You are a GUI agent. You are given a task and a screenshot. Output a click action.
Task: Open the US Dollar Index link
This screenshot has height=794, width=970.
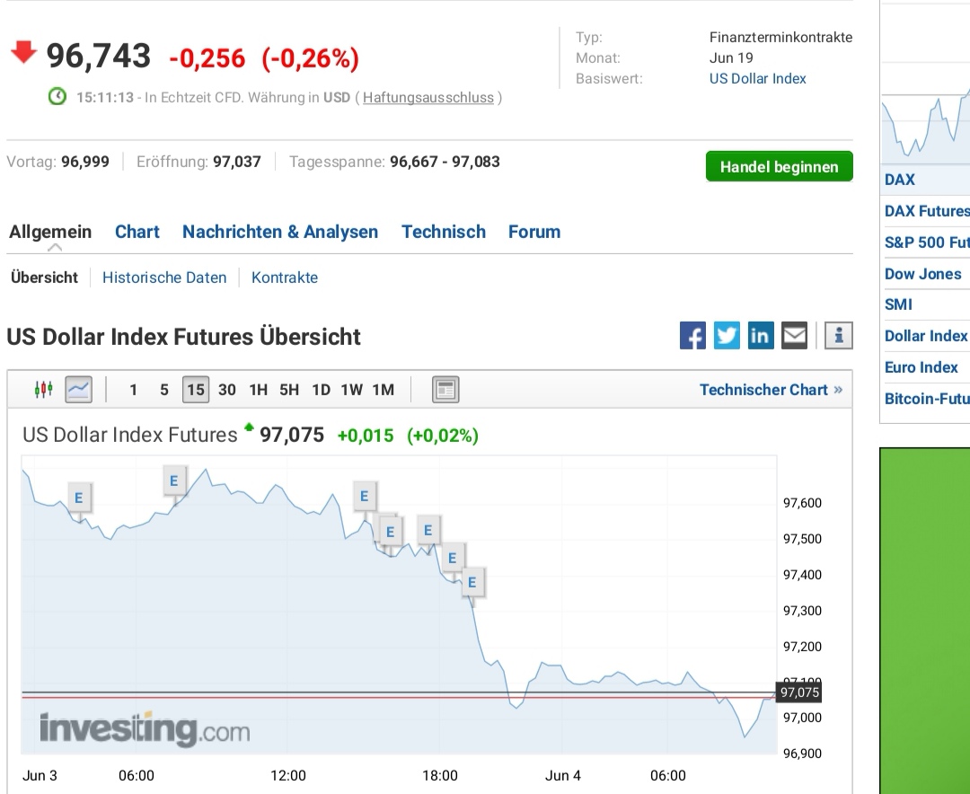tap(758, 79)
